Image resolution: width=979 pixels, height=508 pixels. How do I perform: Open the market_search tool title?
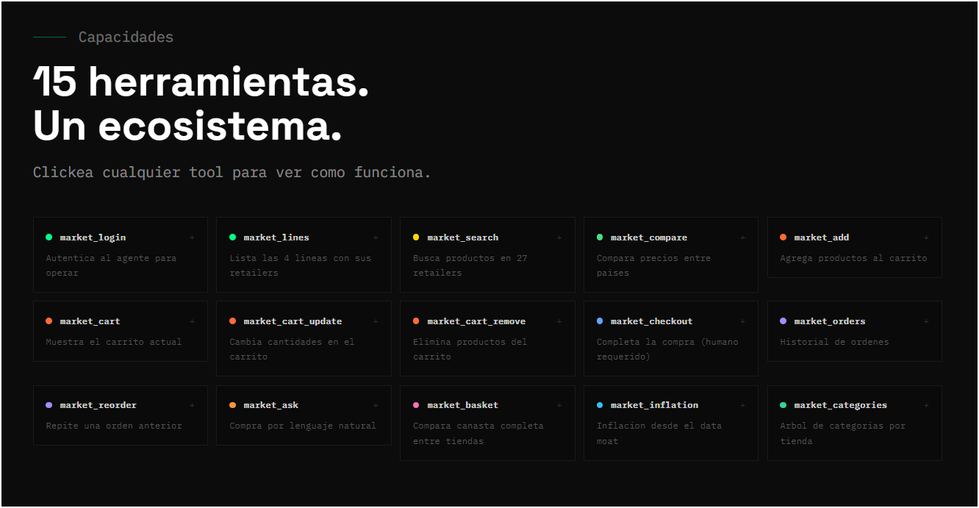(x=463, y=237)
